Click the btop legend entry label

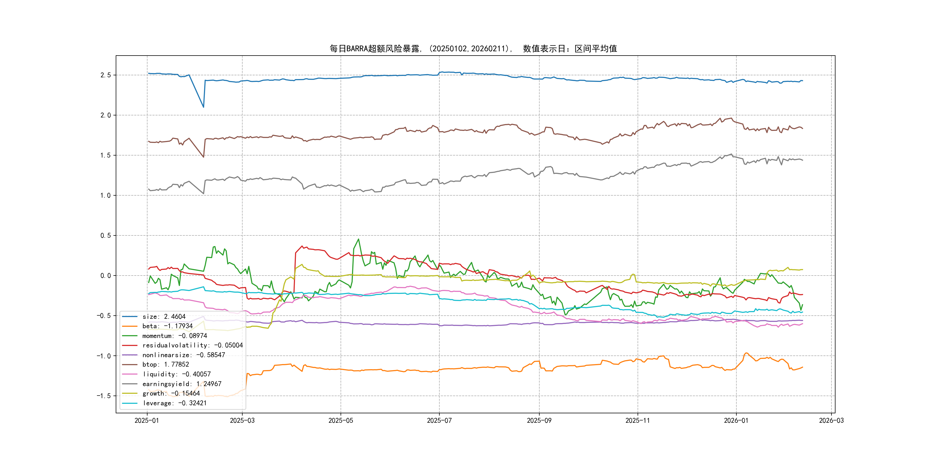point(165,365)
